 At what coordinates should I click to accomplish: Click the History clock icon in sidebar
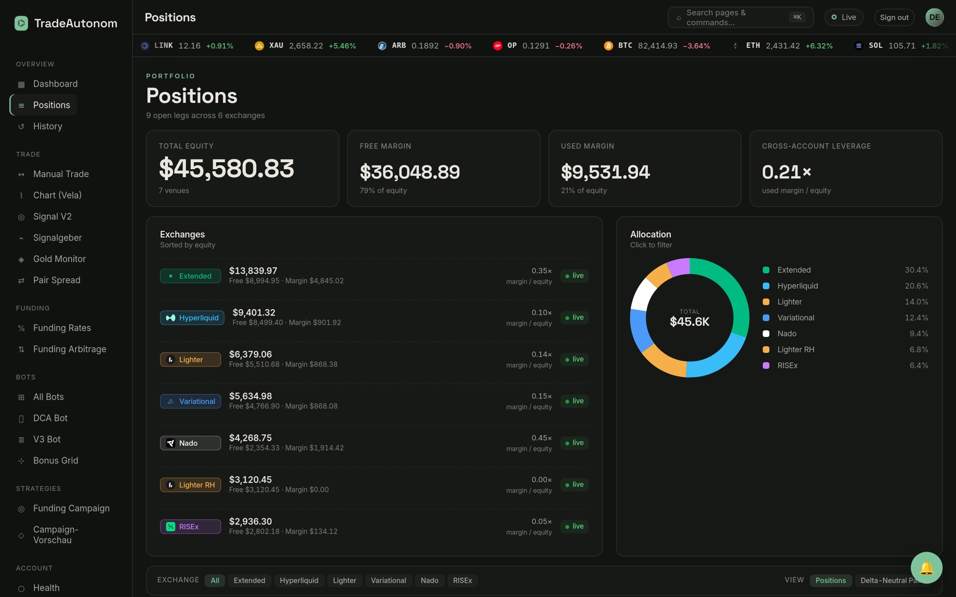tap(21, 126)
